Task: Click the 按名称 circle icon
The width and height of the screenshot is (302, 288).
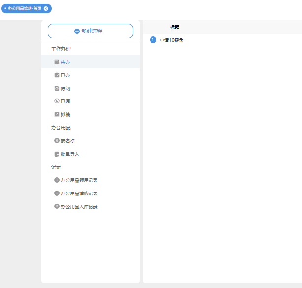Action: point(57,140)
